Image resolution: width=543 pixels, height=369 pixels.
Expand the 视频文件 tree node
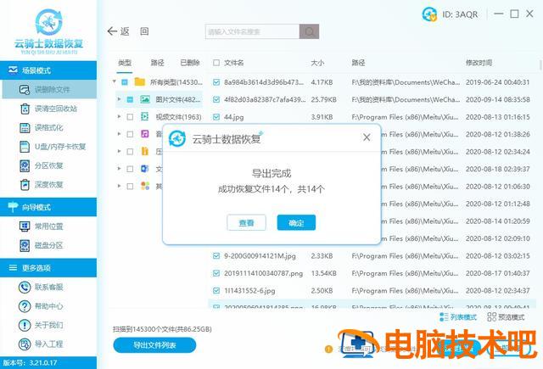pos(119,117)
